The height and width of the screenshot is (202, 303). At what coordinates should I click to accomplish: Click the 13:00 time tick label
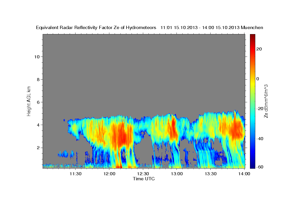(x=177, y=174)
